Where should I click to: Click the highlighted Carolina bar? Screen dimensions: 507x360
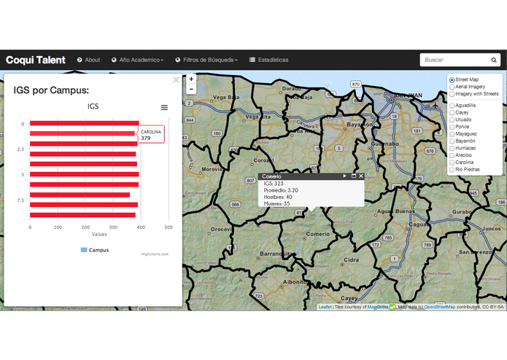click(82, 133)
